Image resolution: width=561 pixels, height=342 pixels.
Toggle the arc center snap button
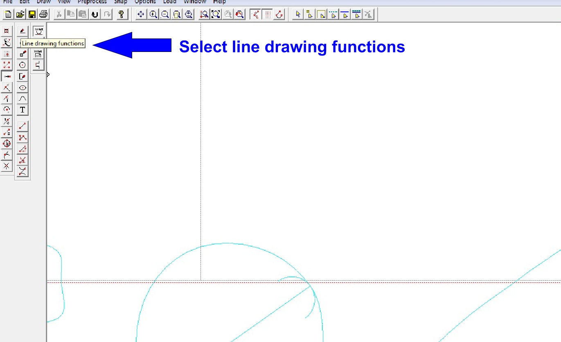[x=7, y=110]
